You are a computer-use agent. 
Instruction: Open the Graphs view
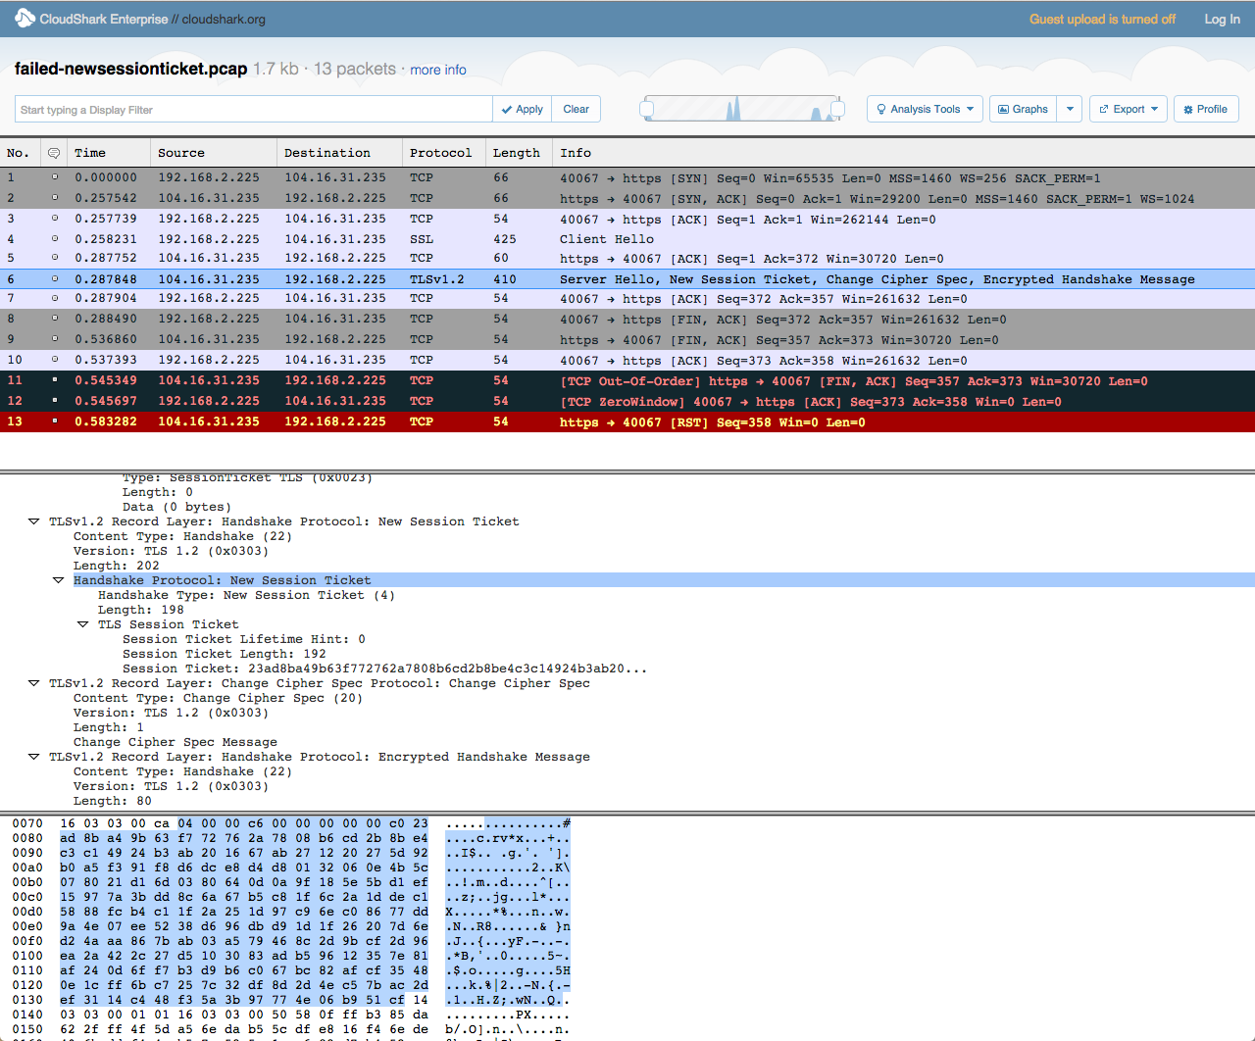[x=1023, y=109]
